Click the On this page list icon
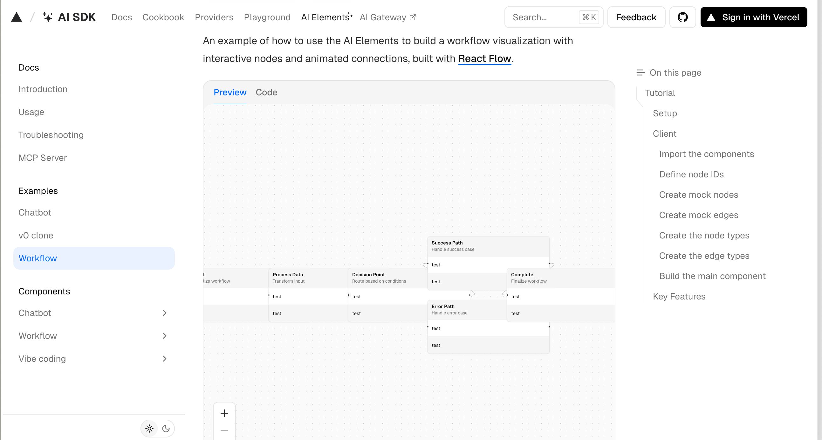822x440 pixels. tap(640, 73)
